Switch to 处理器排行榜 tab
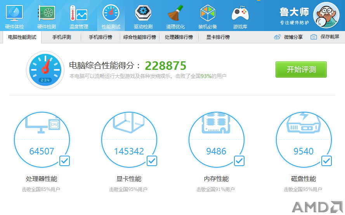The width and height of the screenshot is (345, 215). 179,37
